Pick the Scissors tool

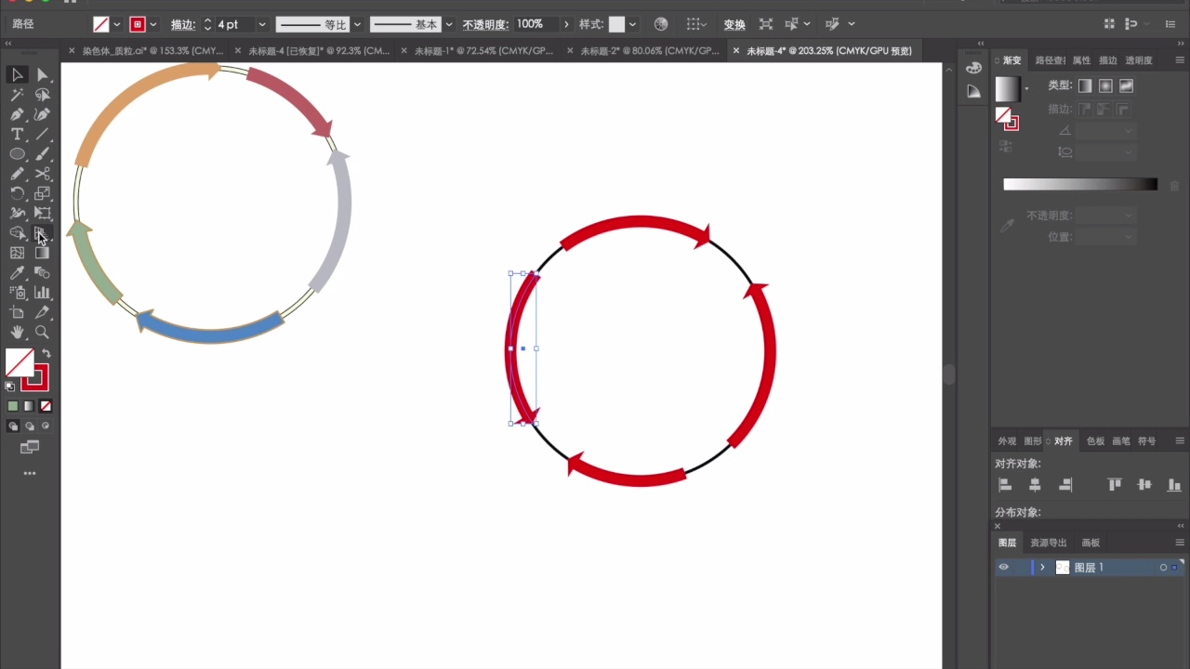[x=43, y=174]
